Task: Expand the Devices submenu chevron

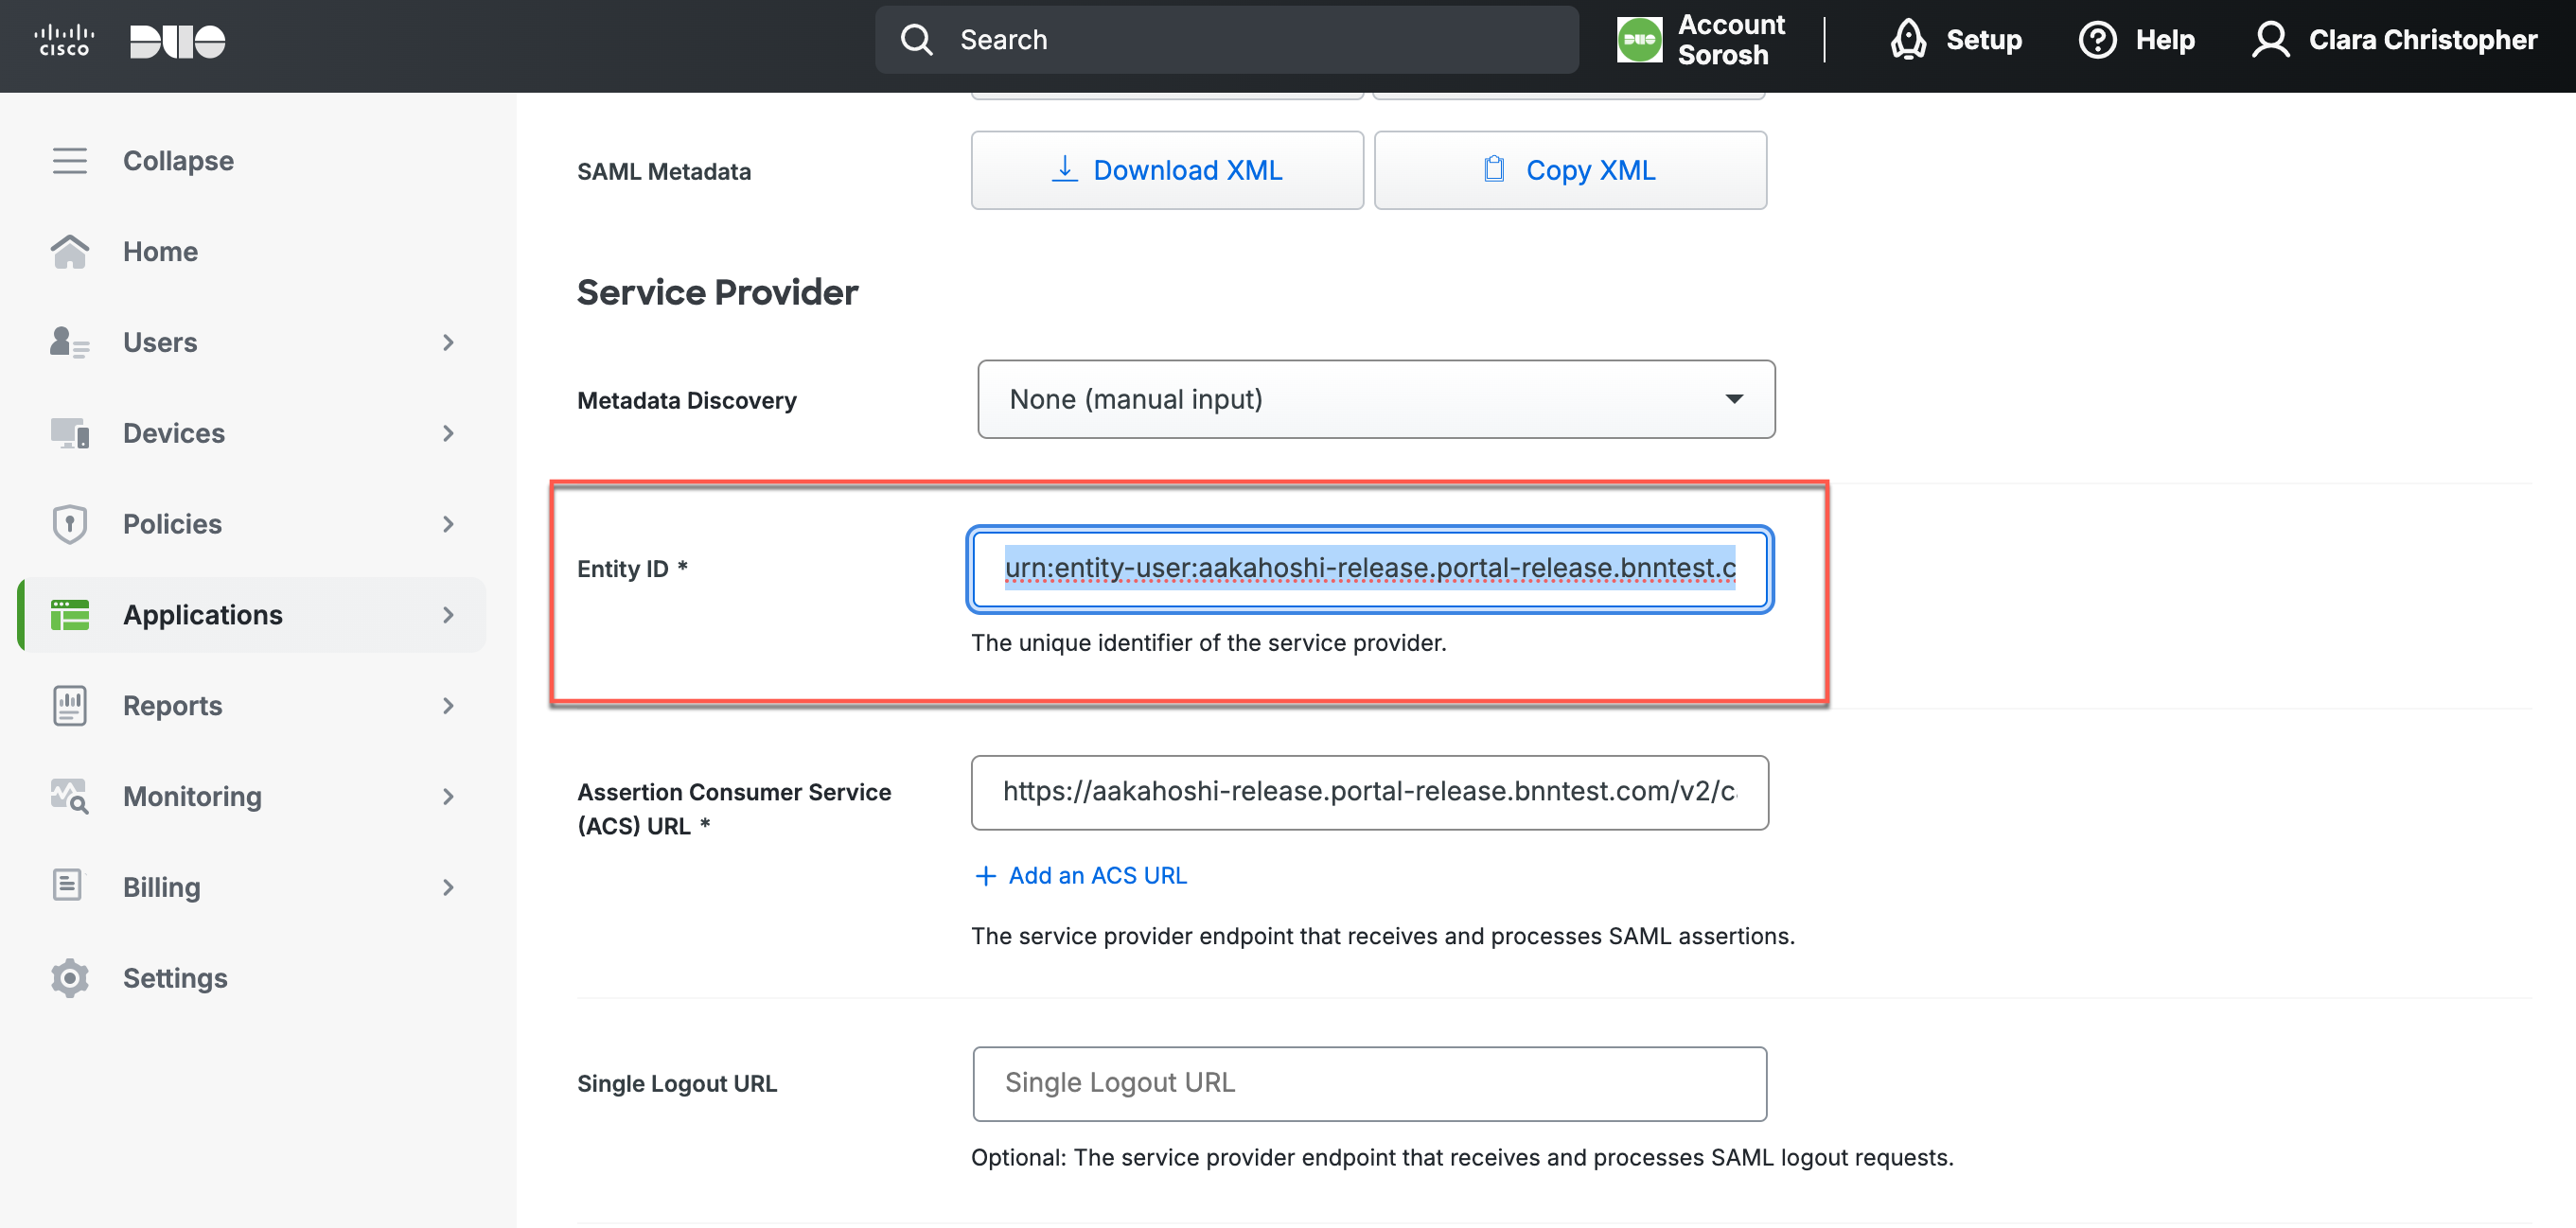Action: (x=448, y=433)
